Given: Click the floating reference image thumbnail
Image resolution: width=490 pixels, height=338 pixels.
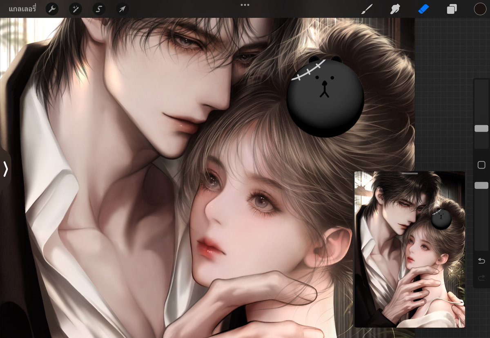Looking at the screenshot, I should pyautogui.click(x=410, y=250).
